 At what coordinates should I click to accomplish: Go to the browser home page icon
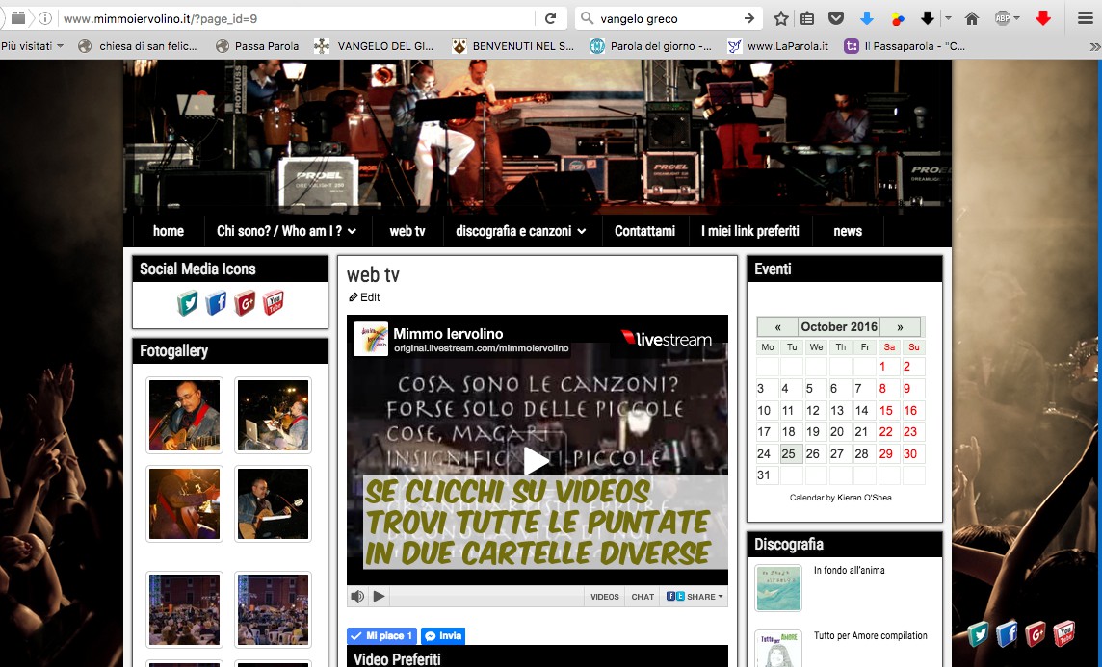point(972,19)
